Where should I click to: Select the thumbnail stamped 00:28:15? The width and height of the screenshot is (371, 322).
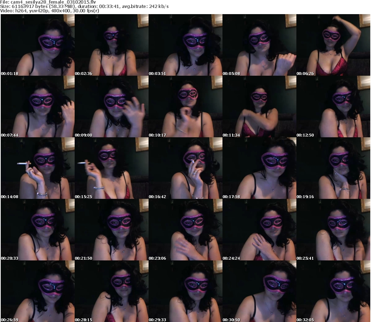(x=112, y=291)
